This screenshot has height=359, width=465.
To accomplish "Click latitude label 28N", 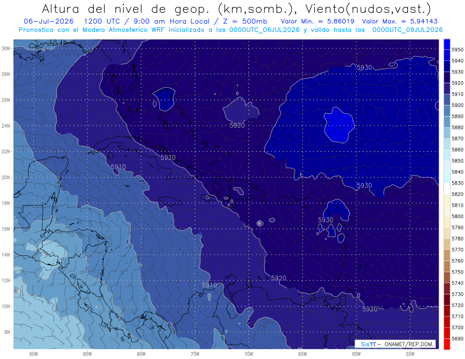I will pyautogui.click(x=6, y=74).
